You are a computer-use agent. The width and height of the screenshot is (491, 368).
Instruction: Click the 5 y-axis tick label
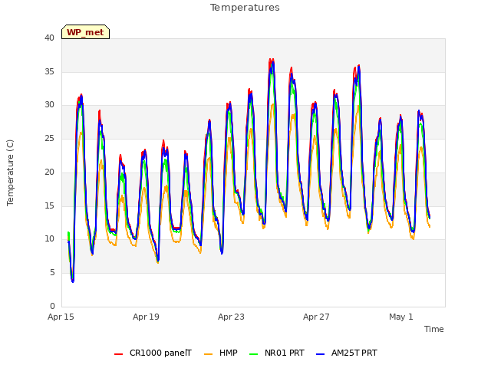52,273
